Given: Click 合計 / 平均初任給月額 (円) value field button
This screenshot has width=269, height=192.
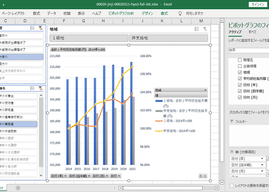Looking at the screenshot, I should click(68, 49).
